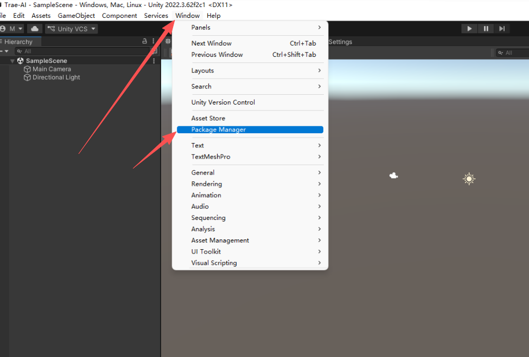Open the Unity VCS dropdown
The width and height of the screenshot is (529, 357).
[72, 29]
